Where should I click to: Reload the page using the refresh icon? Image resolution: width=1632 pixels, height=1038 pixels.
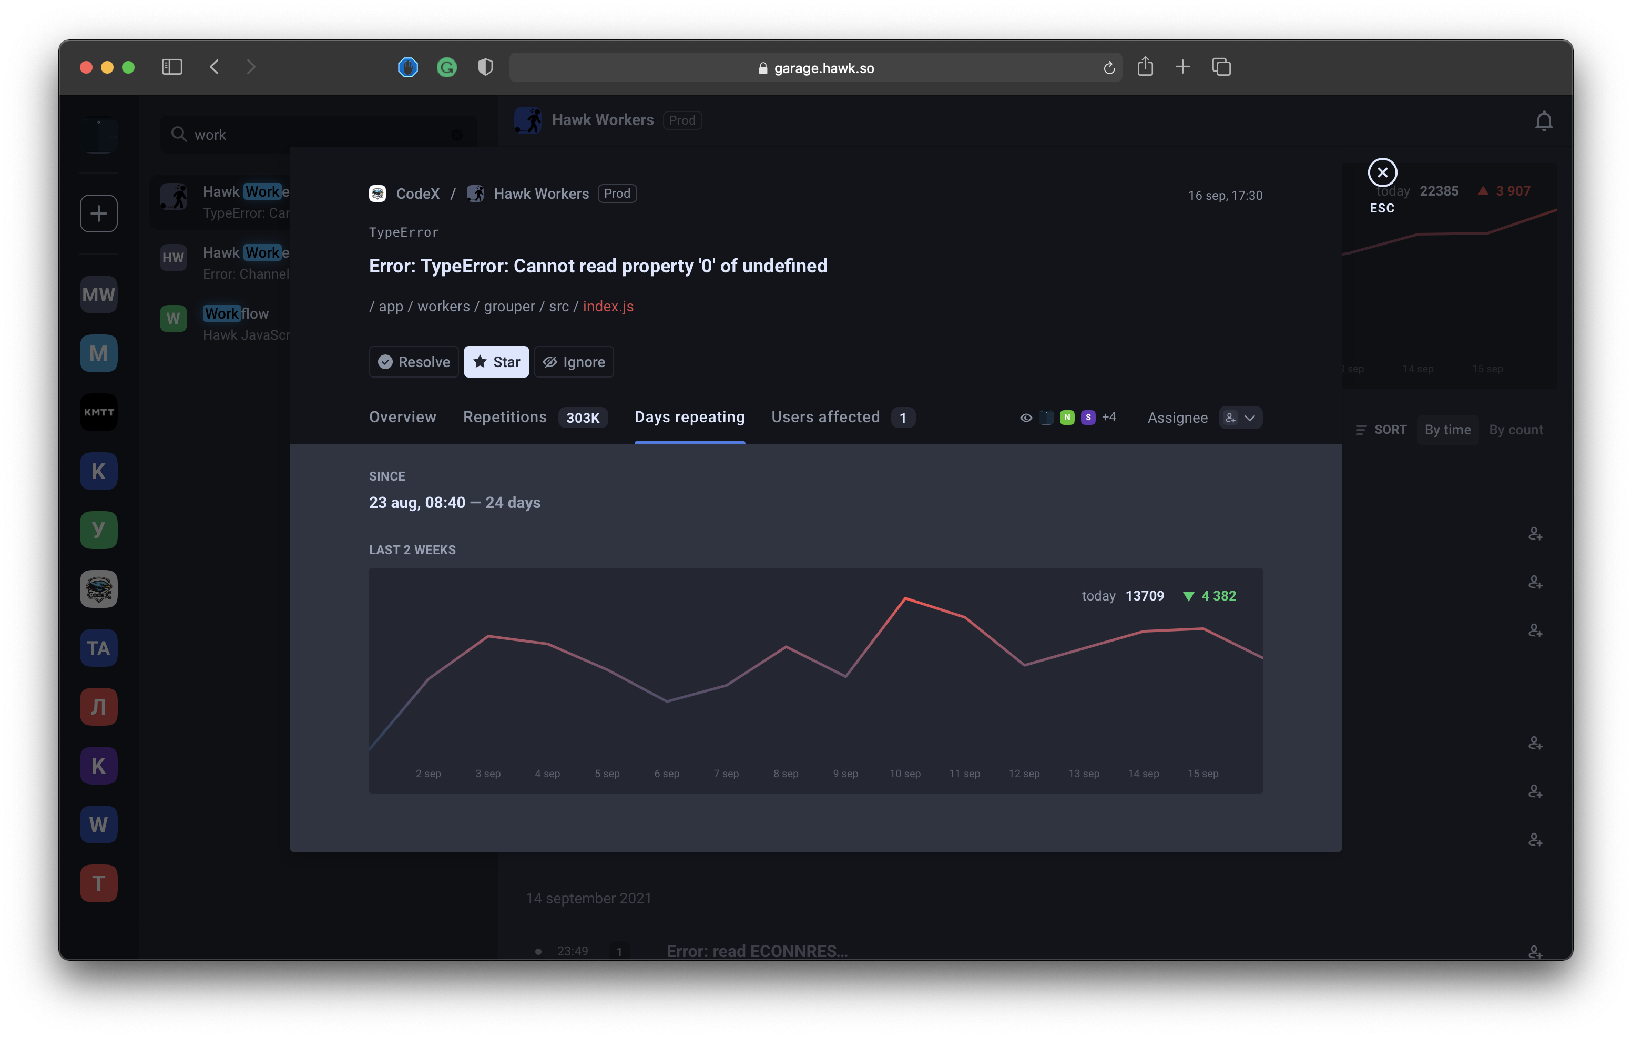[1109, 68]
